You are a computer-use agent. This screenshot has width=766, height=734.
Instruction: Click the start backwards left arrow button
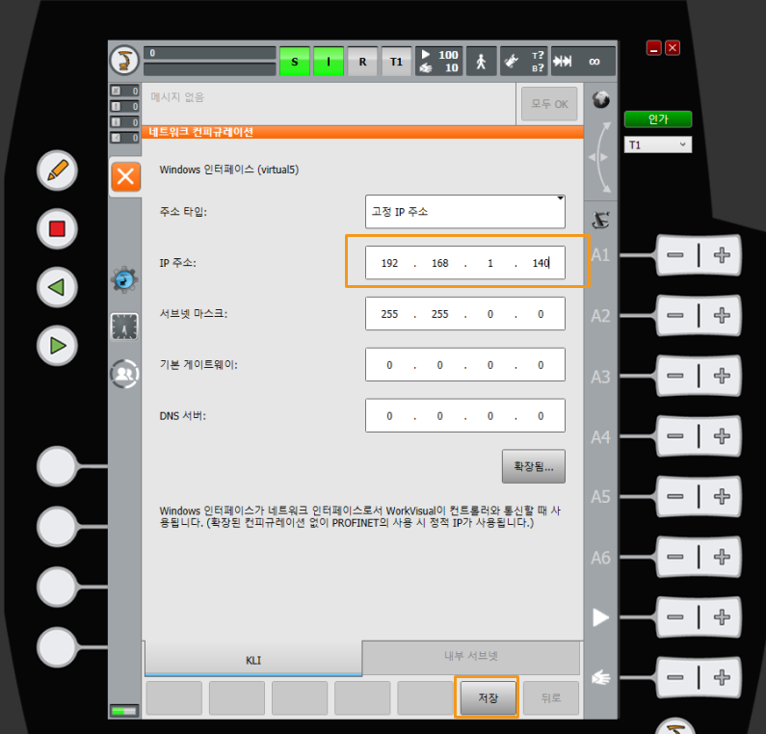(x=57, y=287)
